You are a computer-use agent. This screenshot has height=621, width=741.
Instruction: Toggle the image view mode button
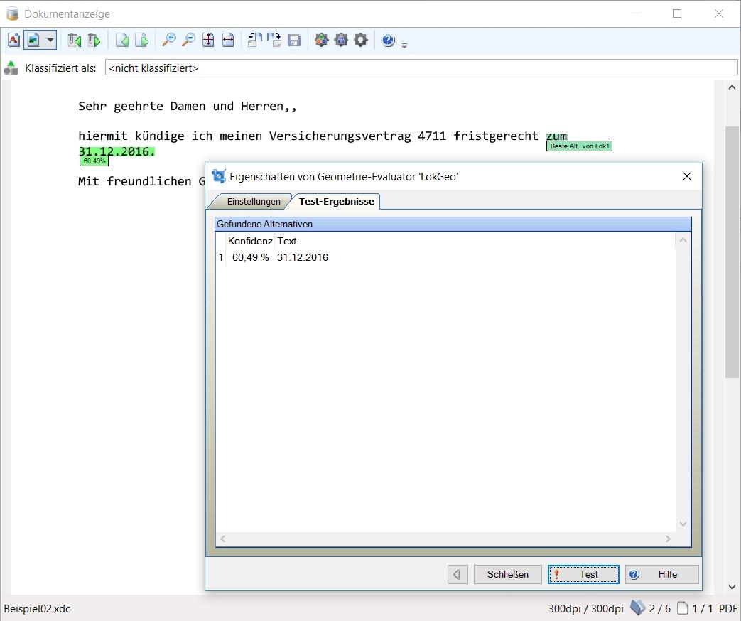coord(33,40)
